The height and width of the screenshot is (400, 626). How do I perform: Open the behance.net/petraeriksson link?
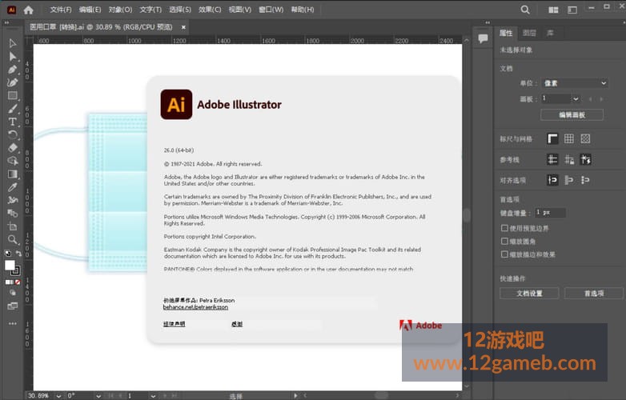[x=195, y=307]
